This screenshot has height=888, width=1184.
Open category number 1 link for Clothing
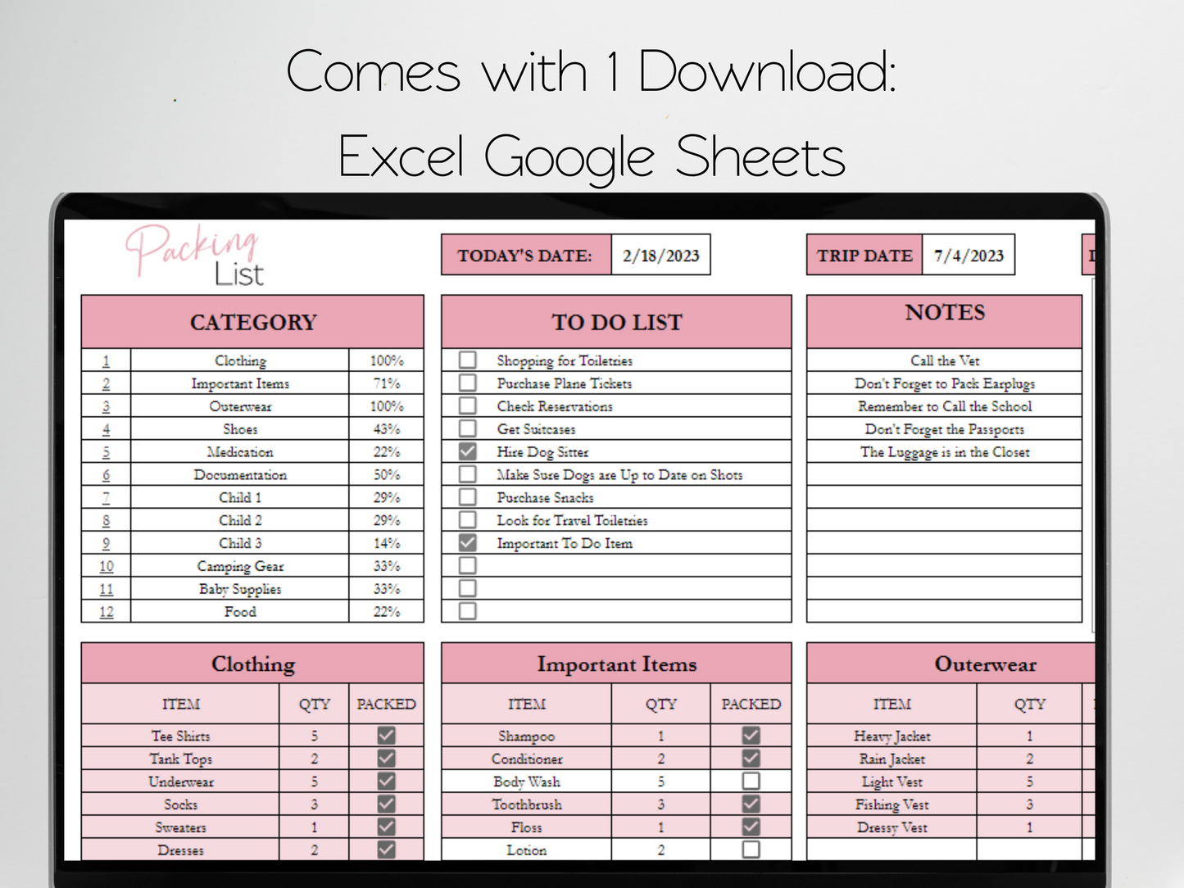pyautogui.click(x=106, y=360)
